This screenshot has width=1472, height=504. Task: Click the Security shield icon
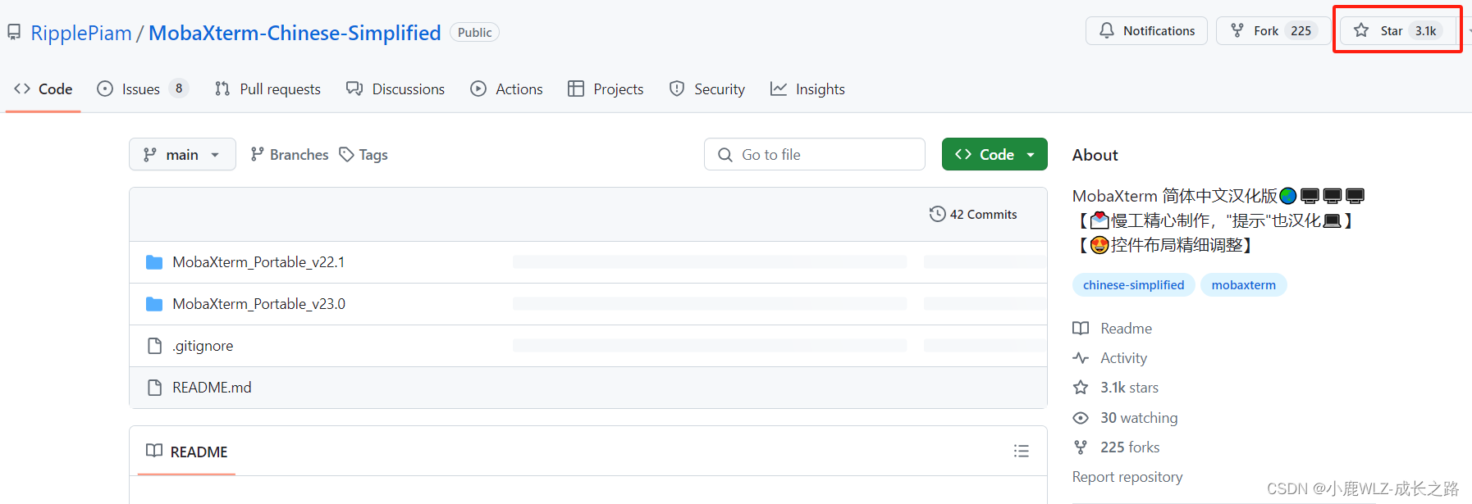coord(677,89)
